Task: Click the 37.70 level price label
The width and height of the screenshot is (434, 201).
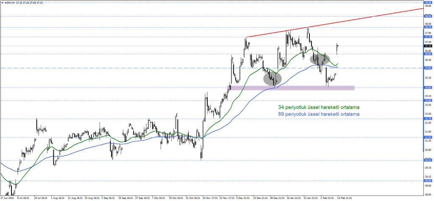Action: (428, 37)
